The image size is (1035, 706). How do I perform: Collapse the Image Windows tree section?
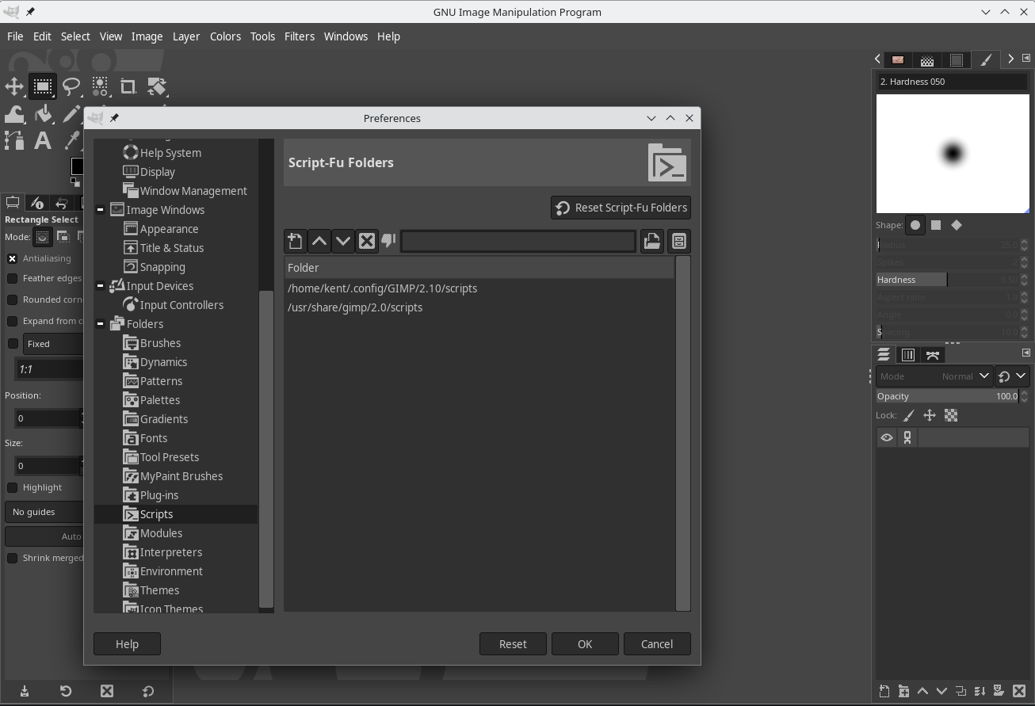coord(101,210)
